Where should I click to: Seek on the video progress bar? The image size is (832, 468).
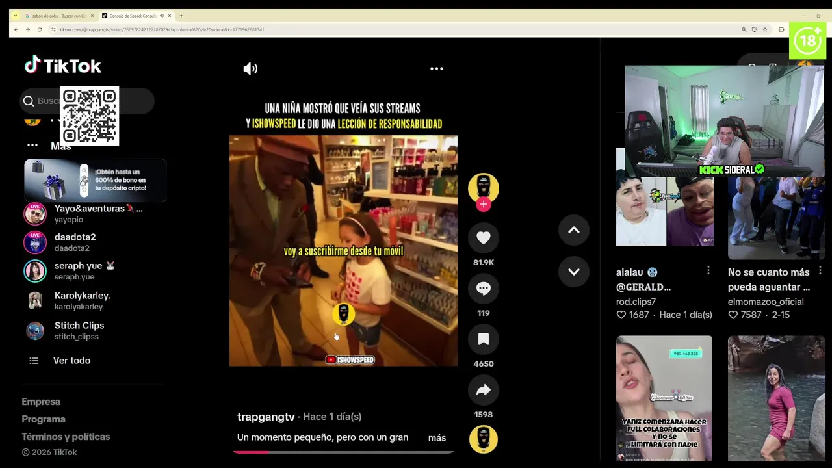[x=343, y=452]
